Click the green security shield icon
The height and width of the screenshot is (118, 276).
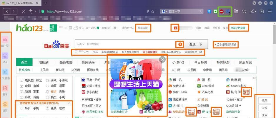[43, 12]
